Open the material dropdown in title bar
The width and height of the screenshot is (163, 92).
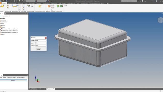30,1
